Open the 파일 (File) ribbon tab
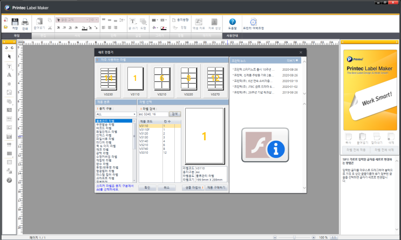The image size is (401, 240). [17, 36]
